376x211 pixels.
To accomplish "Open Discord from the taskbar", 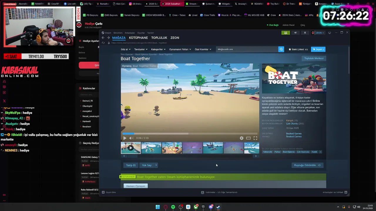I will point(211,207).
